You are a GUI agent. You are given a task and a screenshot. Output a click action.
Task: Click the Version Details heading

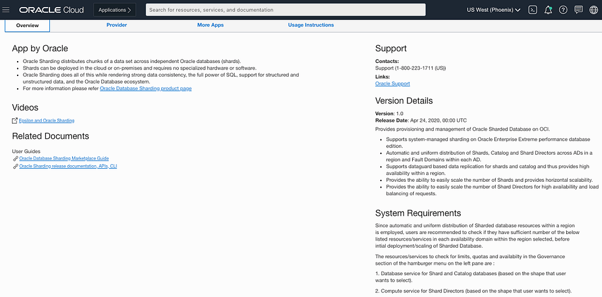point(404,101)
